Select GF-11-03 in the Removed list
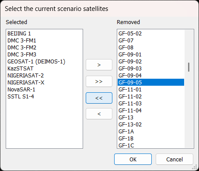This screenshot has height=171, width=199. click(151, 104)
